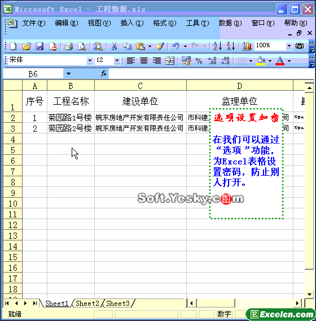Open Fill Color dropdown arrow
Screen dimensions: 316x321
(x=270, y=61)
